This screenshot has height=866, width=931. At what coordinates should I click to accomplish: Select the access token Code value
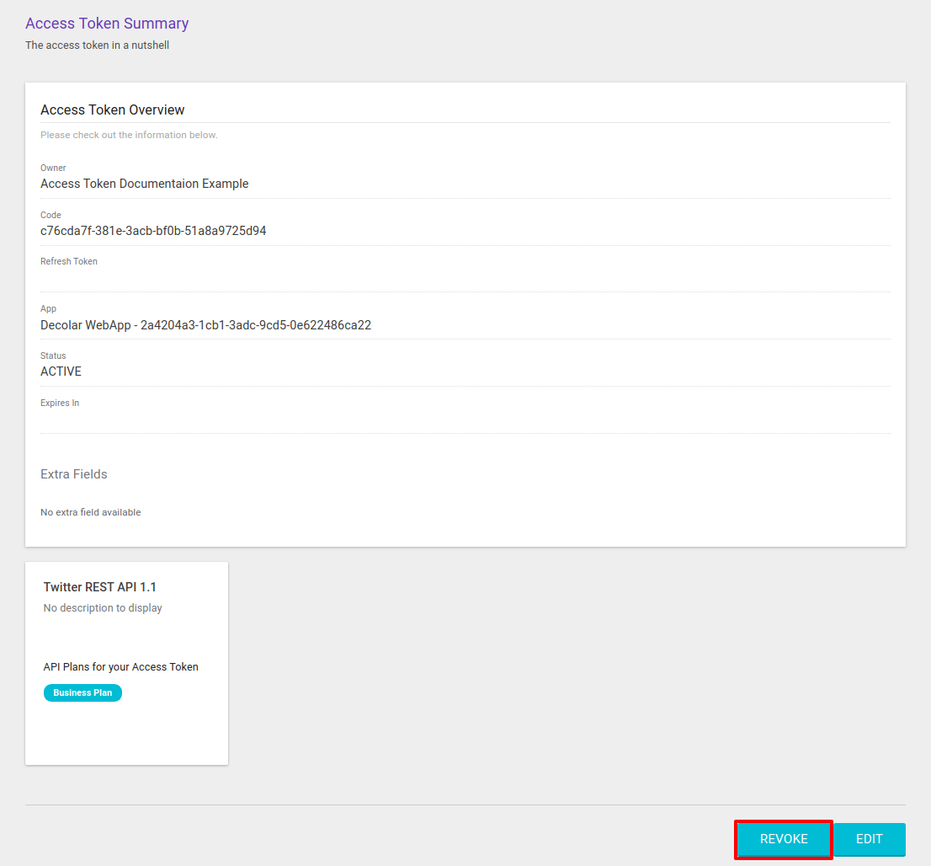pos(153,230)
